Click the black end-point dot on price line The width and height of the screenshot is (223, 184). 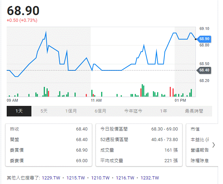click(x=196, y=39)
